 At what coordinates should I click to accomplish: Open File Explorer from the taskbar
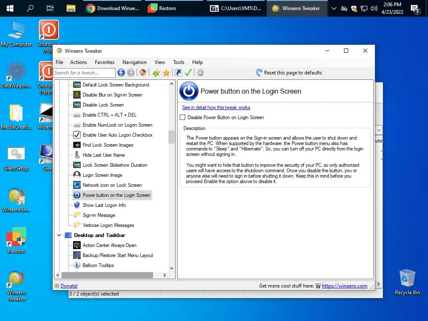(x=71, y=8)
